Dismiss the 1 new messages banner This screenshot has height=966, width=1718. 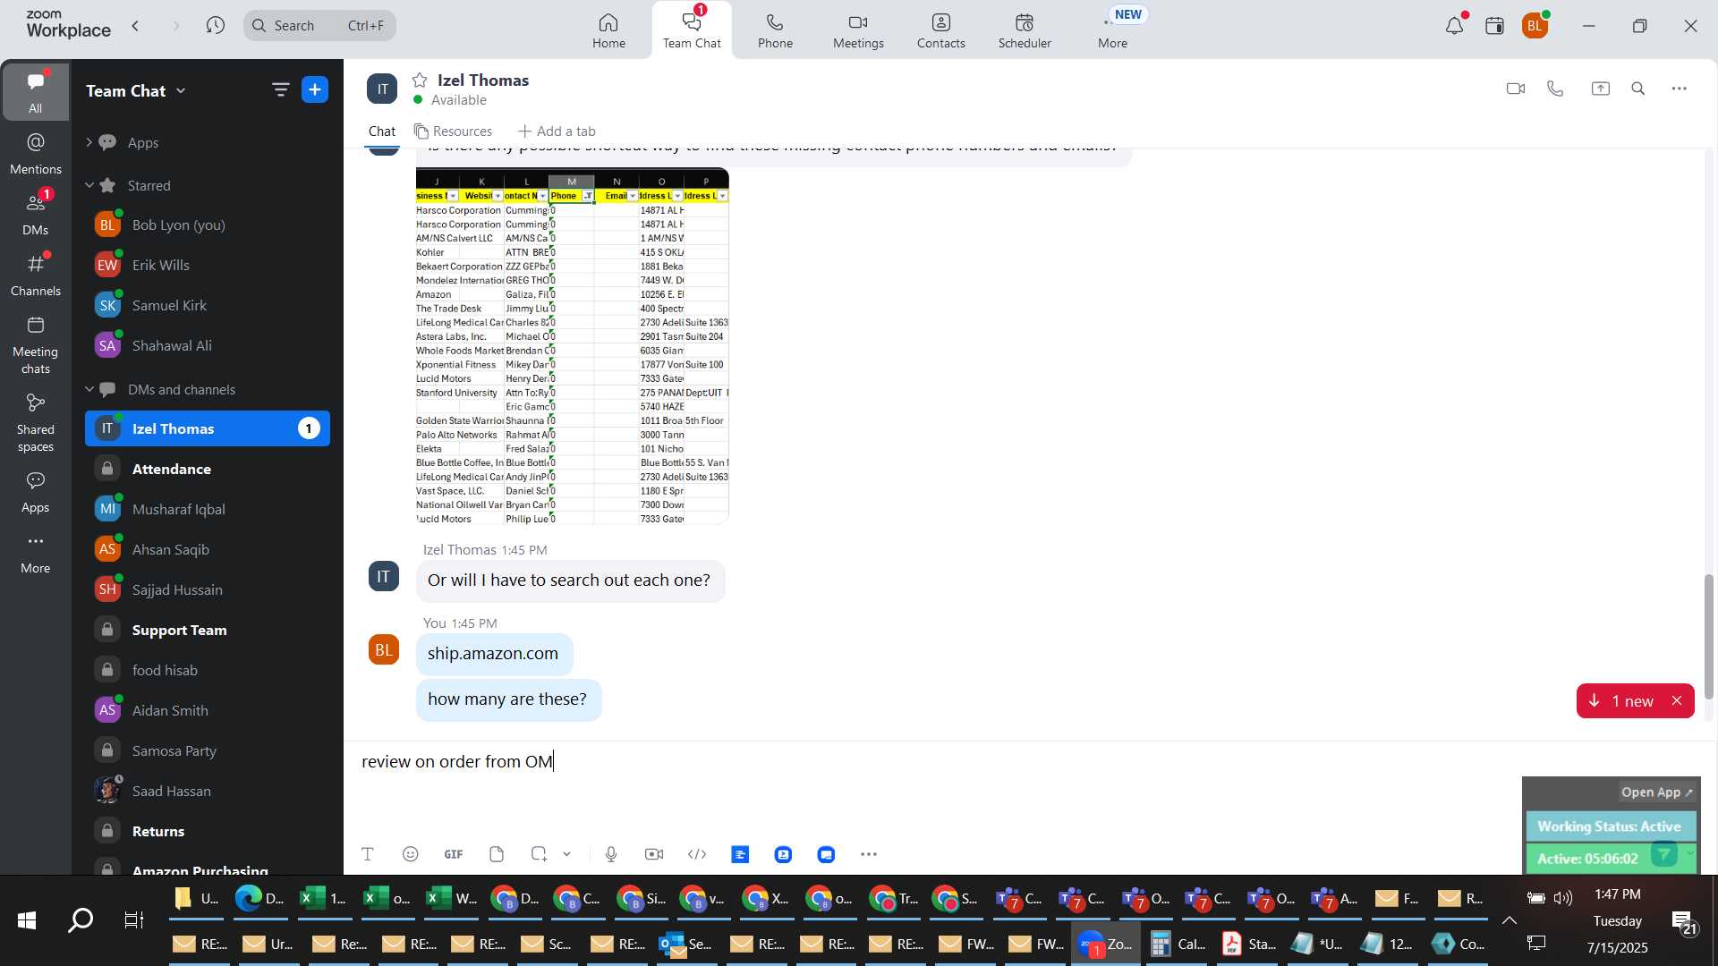point(1677,701)
